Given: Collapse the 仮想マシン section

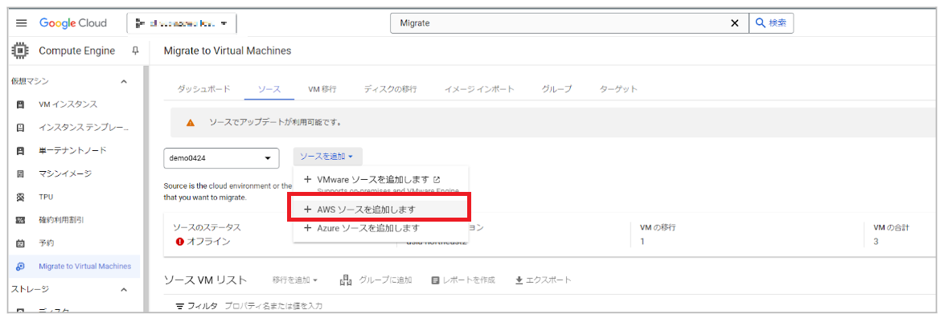Looking at the screenshot, I should (x=124, y=81).
